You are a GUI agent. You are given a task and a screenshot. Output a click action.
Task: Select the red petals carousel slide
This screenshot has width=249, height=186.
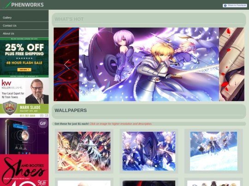pos(231,64)
